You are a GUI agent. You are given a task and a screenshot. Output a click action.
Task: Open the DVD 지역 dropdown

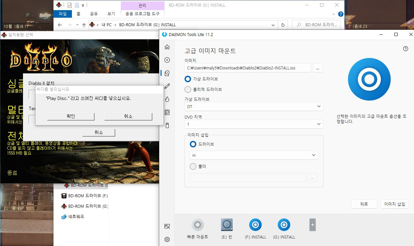point(254,124)
